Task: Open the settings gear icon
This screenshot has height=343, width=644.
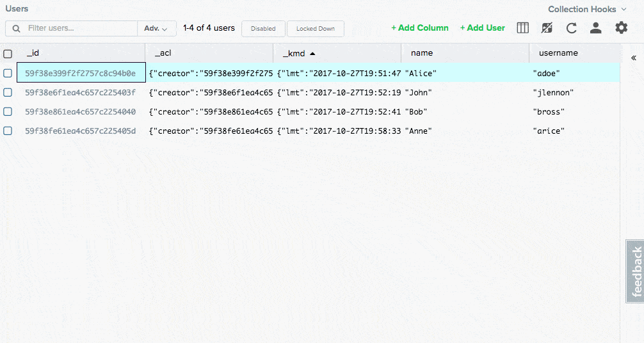Action: pos(621,28)
